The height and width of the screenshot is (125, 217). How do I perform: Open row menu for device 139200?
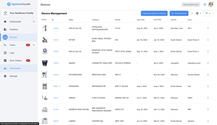click(208, 28)
